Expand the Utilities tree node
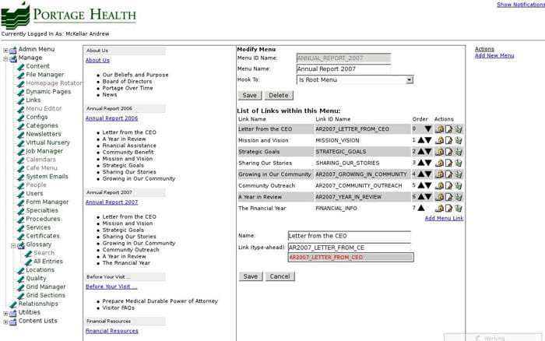This screenshot has height=341, width=545. 5,314
